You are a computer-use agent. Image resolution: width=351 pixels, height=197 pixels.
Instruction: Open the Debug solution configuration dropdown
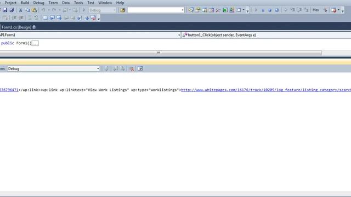(x=103, y=10)
